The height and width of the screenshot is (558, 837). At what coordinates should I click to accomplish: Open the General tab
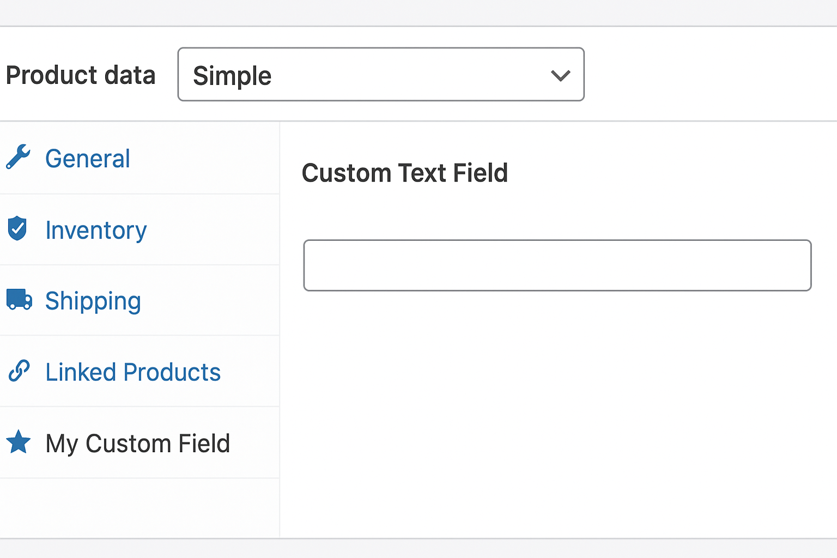click(x=87, y=159)
